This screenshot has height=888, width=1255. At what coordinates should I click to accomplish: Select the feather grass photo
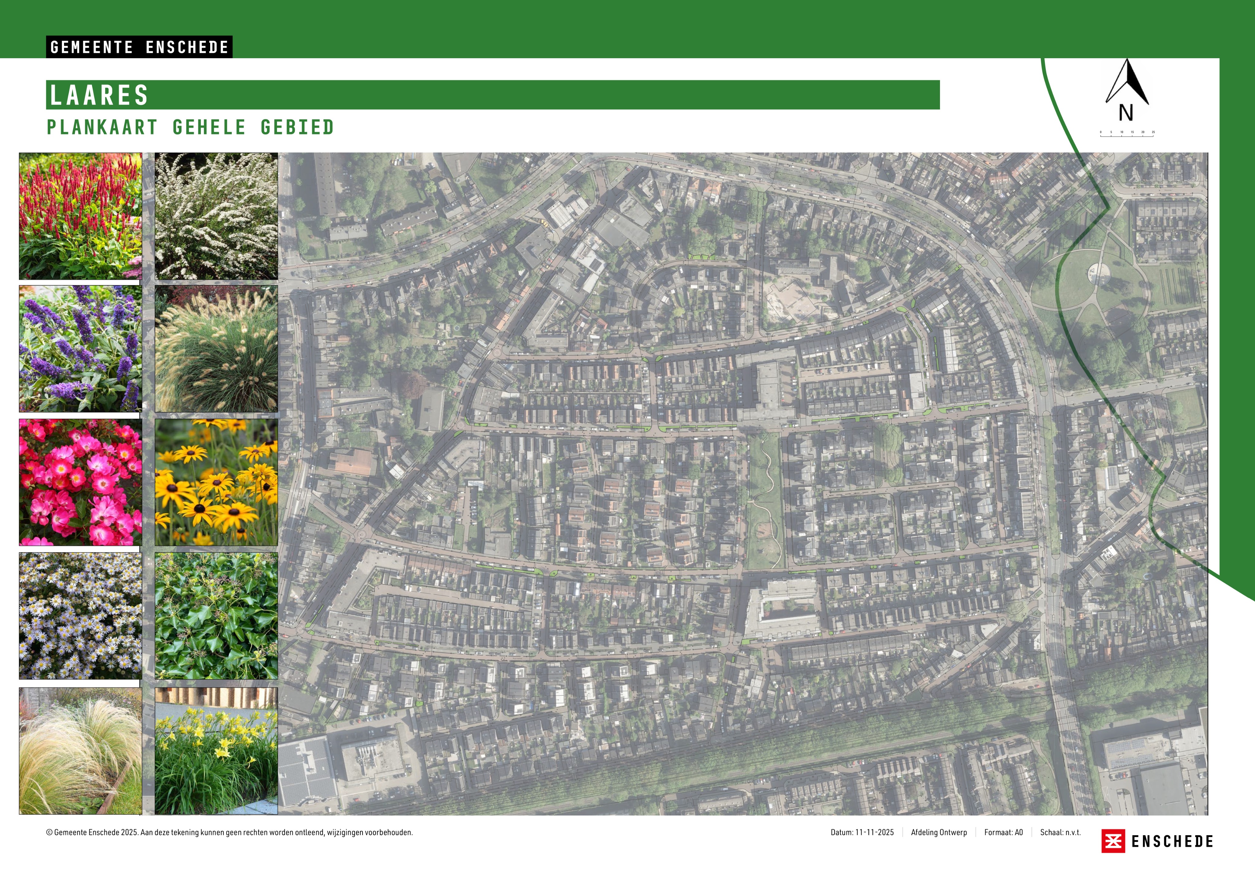click(80, 751)
